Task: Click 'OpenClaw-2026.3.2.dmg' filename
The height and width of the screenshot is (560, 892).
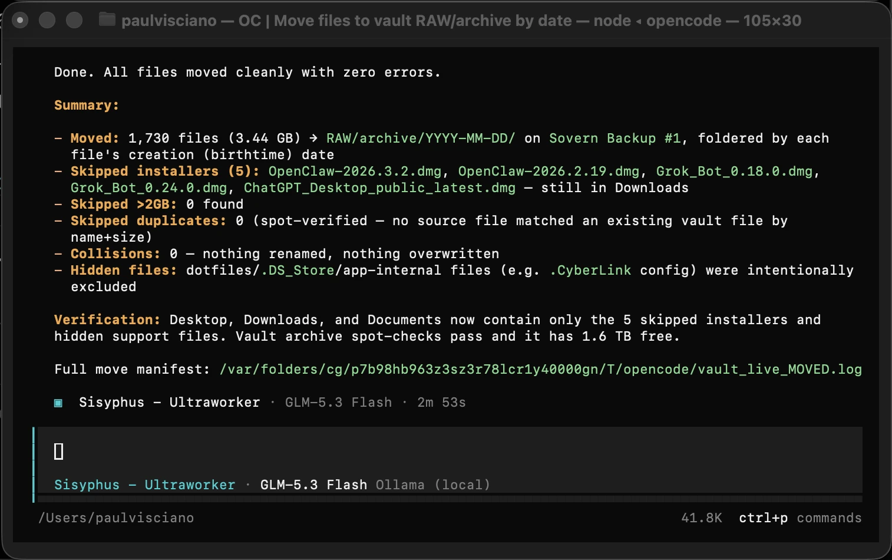Action: (x=355, y=171)
